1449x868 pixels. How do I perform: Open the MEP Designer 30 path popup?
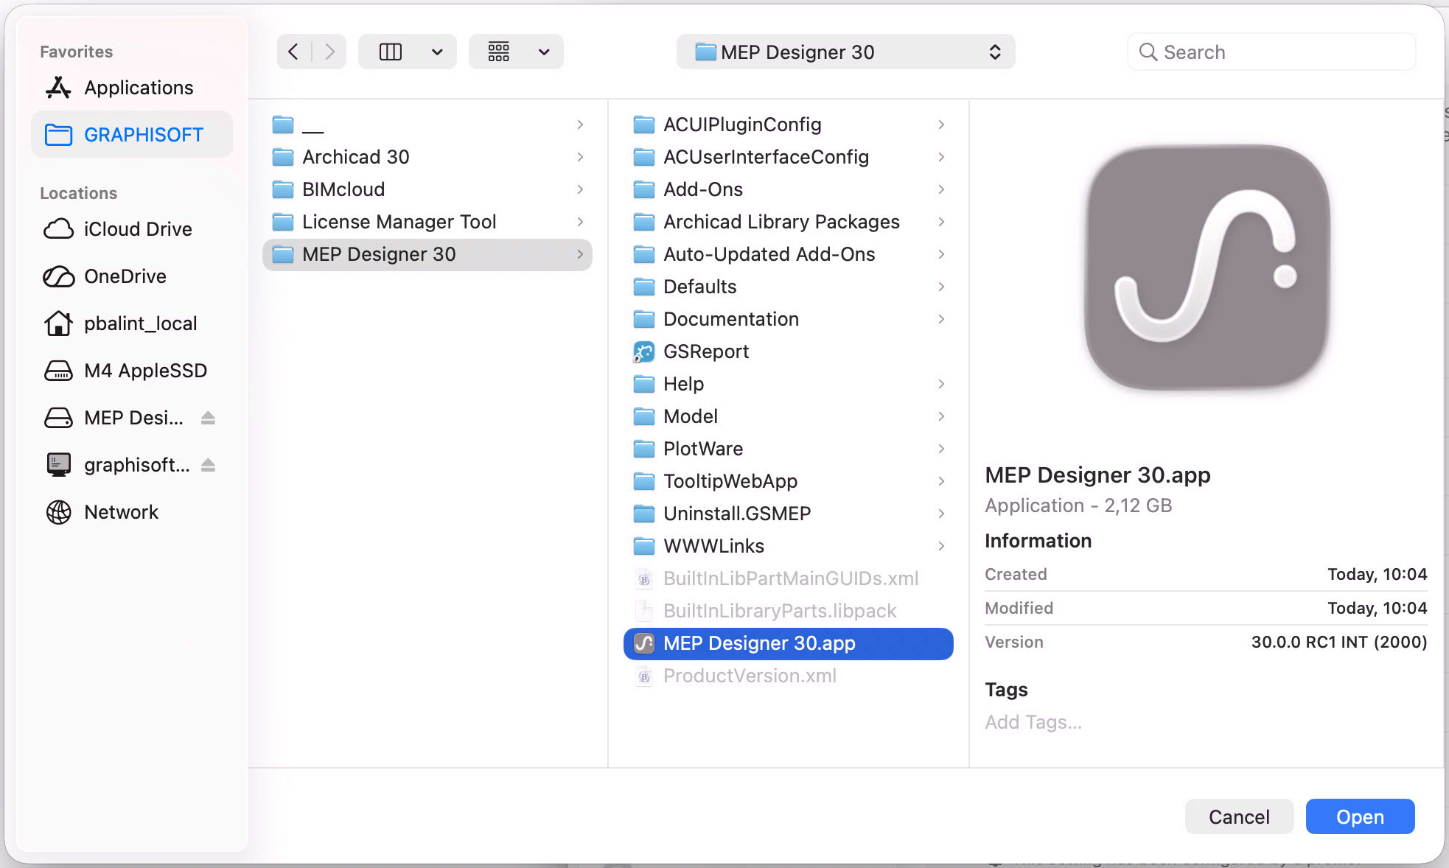pyautogui.click(x=845, y=52)
